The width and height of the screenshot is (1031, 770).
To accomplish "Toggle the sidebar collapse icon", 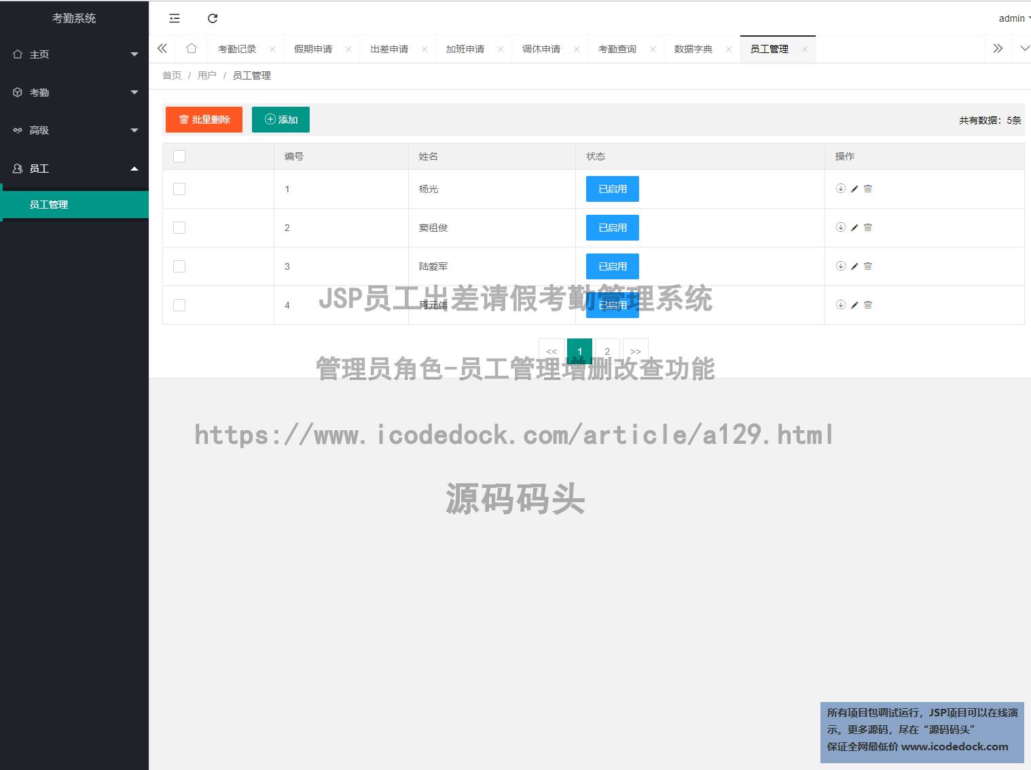I will (175, 18).
